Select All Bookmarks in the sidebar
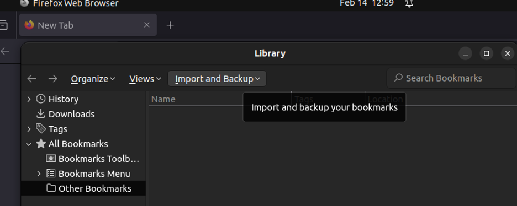This screenshot has height=206, width=517. [x=78, y=144]
